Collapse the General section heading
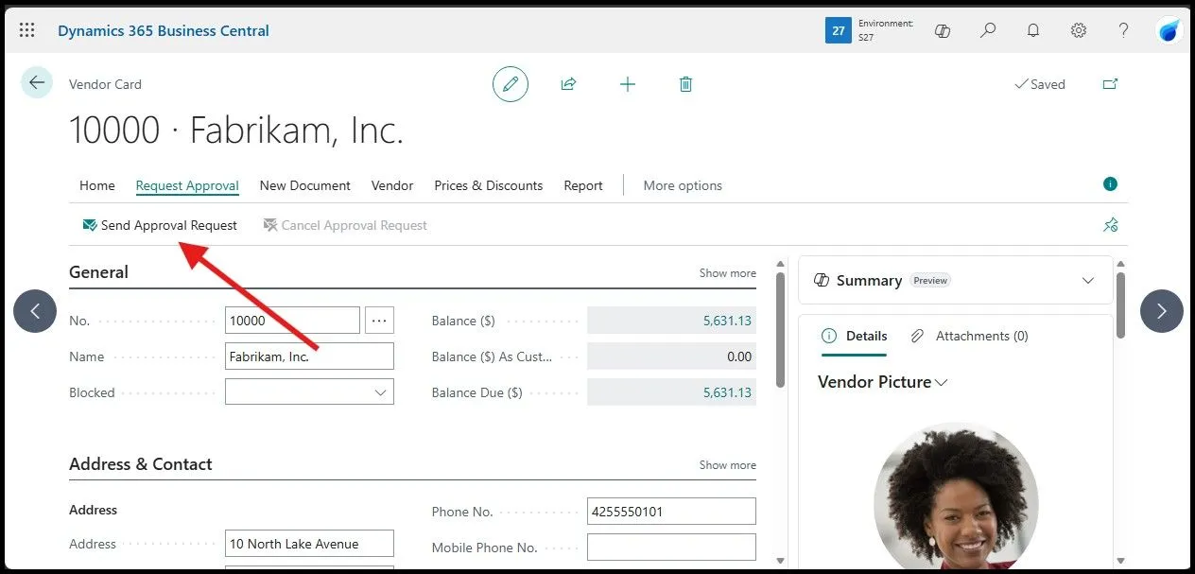This screenshot has height=574, width=1195. click(x=98, y=272)
